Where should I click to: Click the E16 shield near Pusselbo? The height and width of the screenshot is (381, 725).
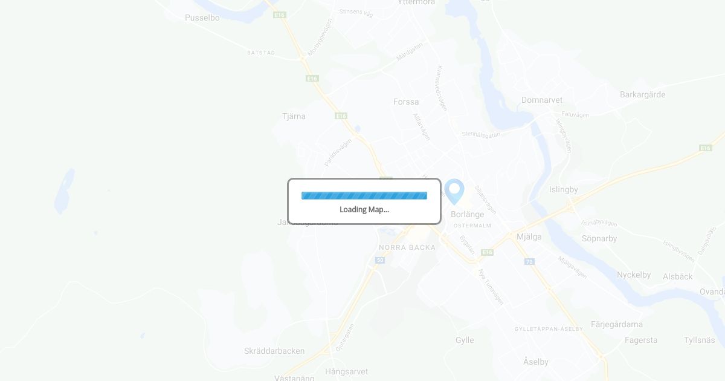tap(279, 15)
